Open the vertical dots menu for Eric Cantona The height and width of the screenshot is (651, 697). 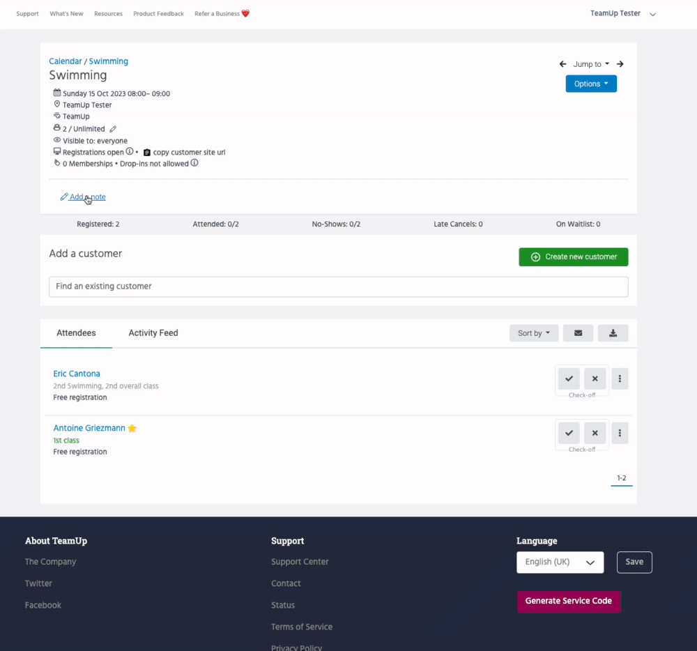619,378
